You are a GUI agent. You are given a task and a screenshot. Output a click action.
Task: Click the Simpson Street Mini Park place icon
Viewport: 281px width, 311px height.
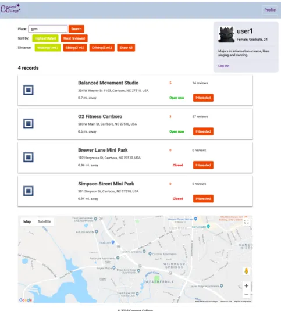coord(29,191)
